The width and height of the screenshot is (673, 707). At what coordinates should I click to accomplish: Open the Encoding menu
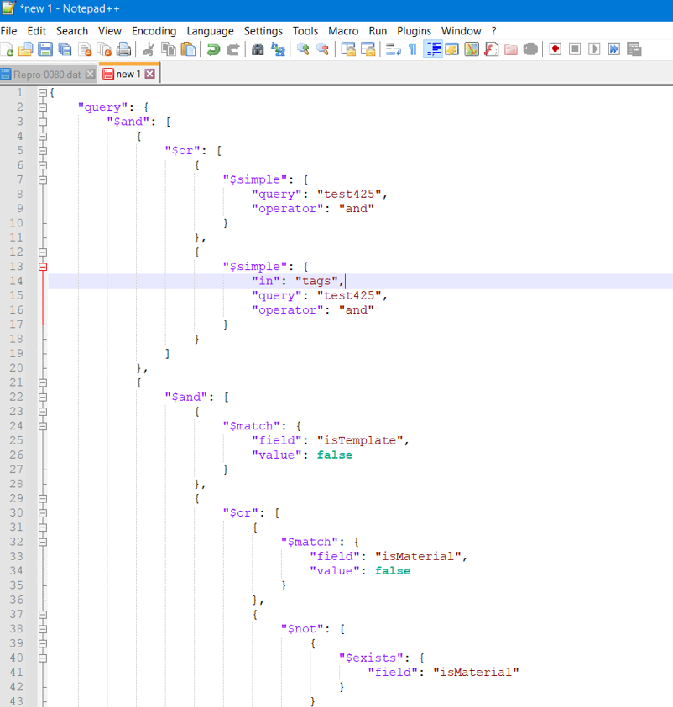coord(154,31)
